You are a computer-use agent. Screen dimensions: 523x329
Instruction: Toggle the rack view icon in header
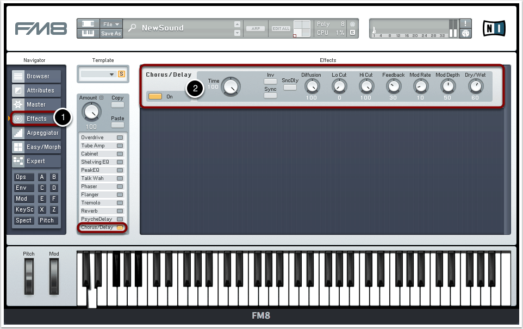(88, 24)
